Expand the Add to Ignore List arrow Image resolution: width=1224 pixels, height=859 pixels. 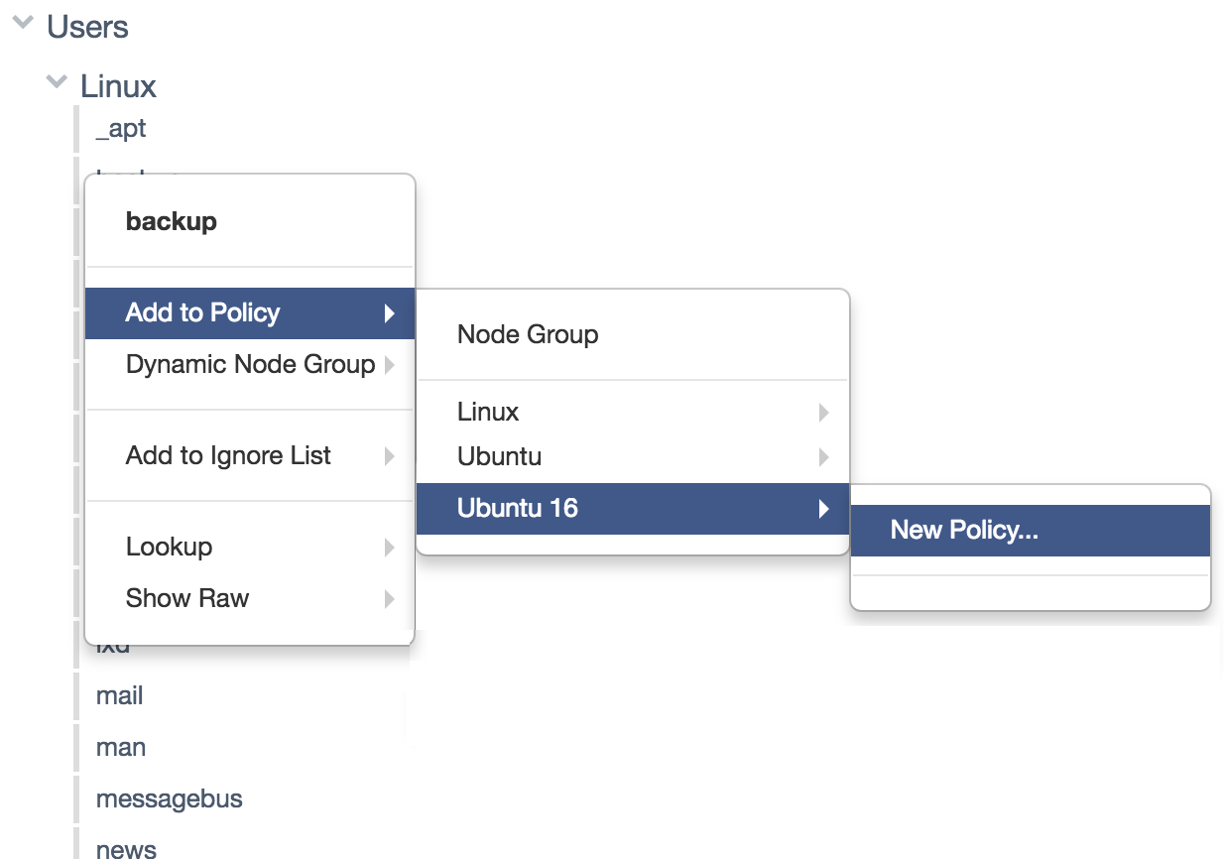[x=390, y=456]
